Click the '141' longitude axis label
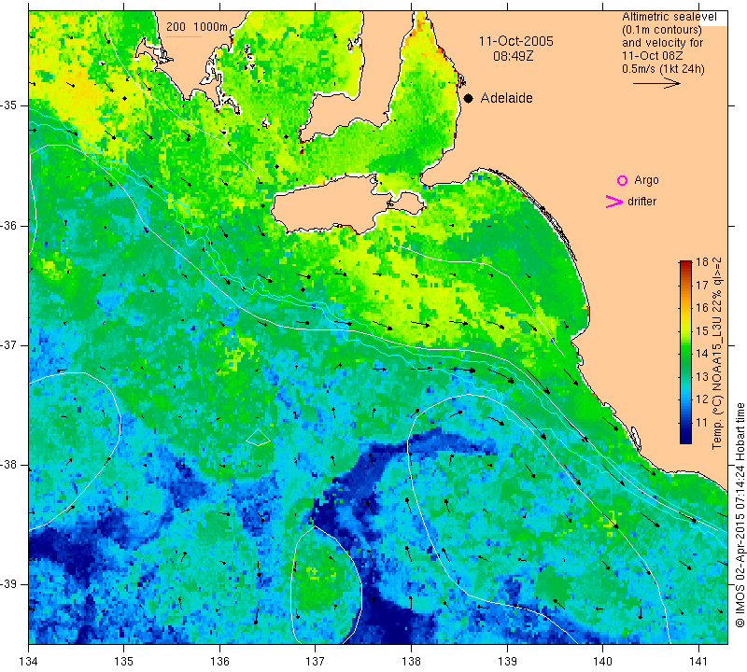 tap(698, 661)
